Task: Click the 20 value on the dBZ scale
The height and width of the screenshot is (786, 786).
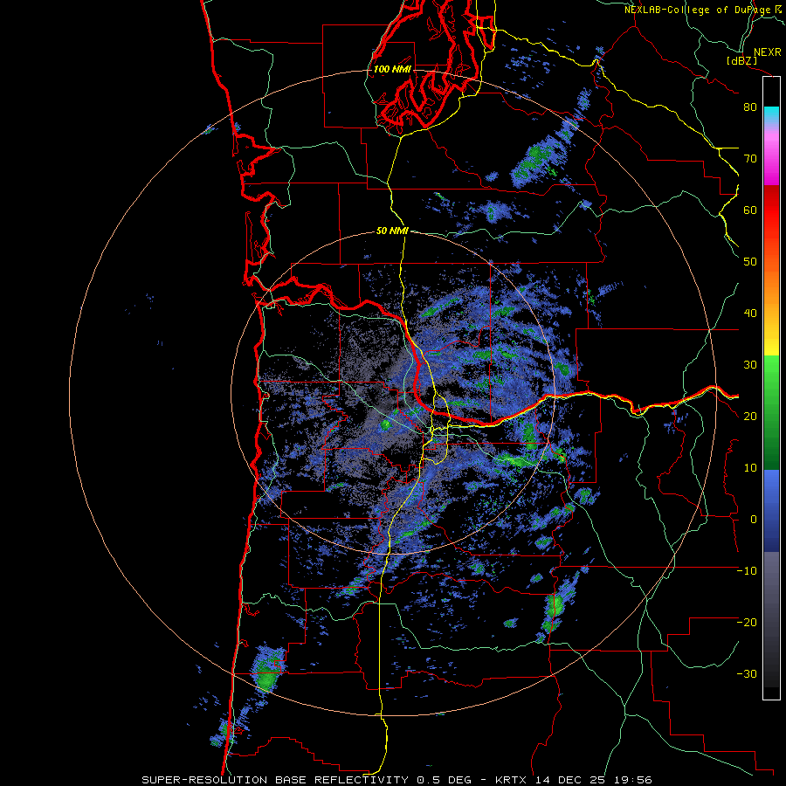Action: click(750, 416)
